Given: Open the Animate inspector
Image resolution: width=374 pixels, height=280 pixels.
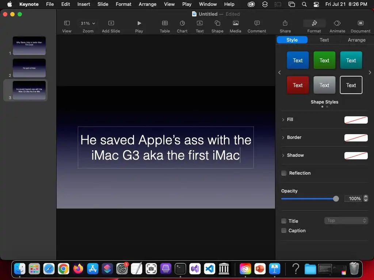Looking at the screenshot, I should tap(337, 23).
